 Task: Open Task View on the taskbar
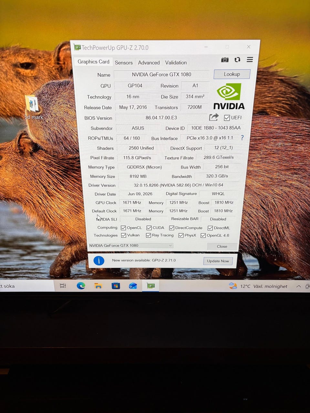point(63,286)
